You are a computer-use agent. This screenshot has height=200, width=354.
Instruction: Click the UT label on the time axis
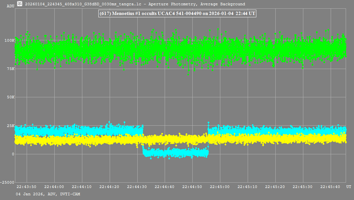(348, 187)
